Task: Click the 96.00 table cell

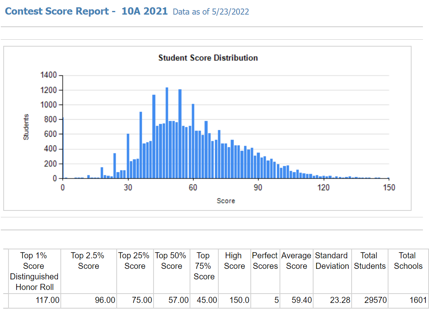Action: click(88, 300)
